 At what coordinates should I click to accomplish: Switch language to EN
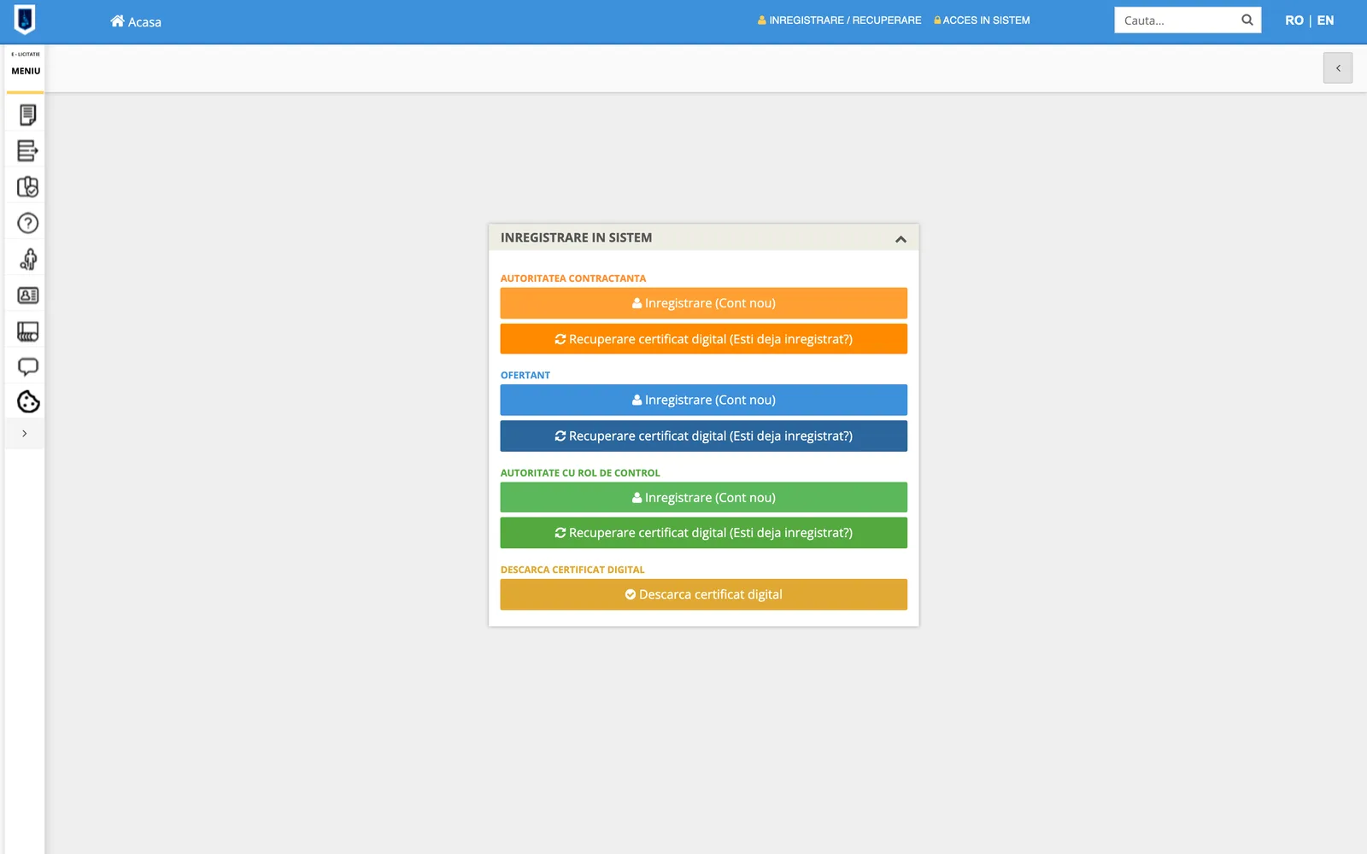coord(1325,20)
